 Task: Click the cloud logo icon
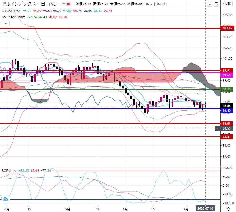point(6,199)
